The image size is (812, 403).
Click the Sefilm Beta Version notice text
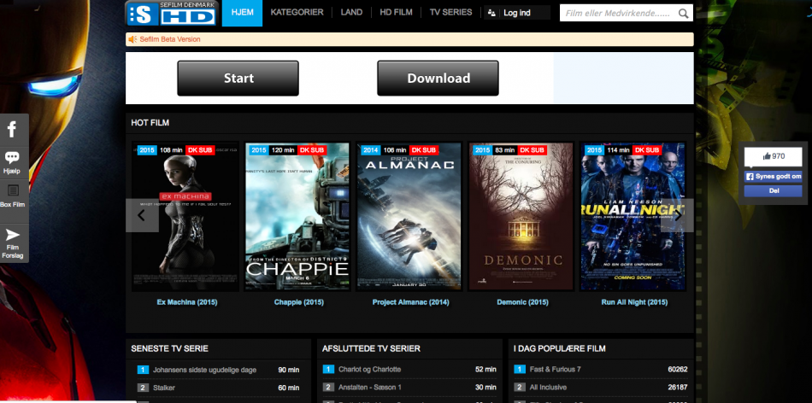170,39
